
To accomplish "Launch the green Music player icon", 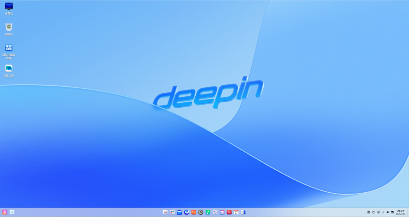I will [x=208, y=212].
